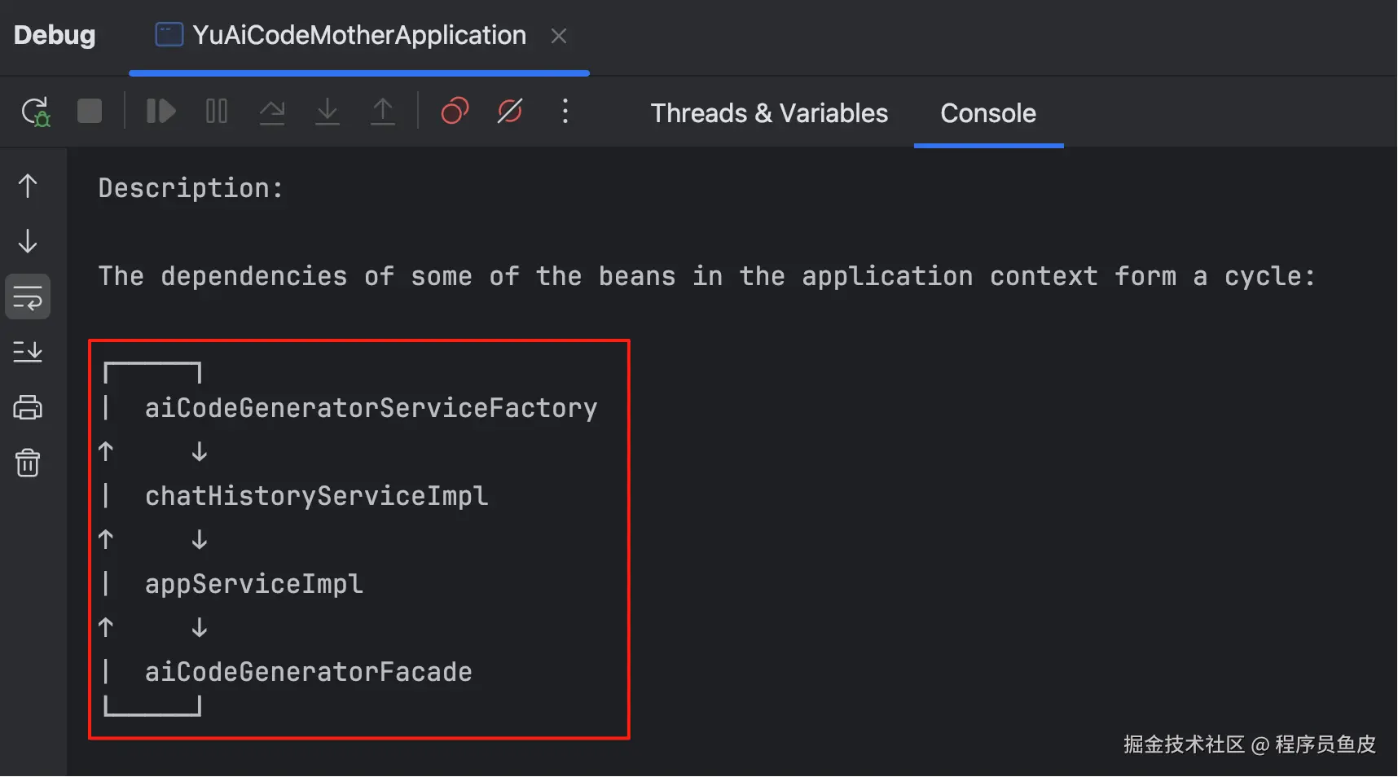Open the more debug actions menu
The image size is (1398, 777).
[x=565, y=111]
